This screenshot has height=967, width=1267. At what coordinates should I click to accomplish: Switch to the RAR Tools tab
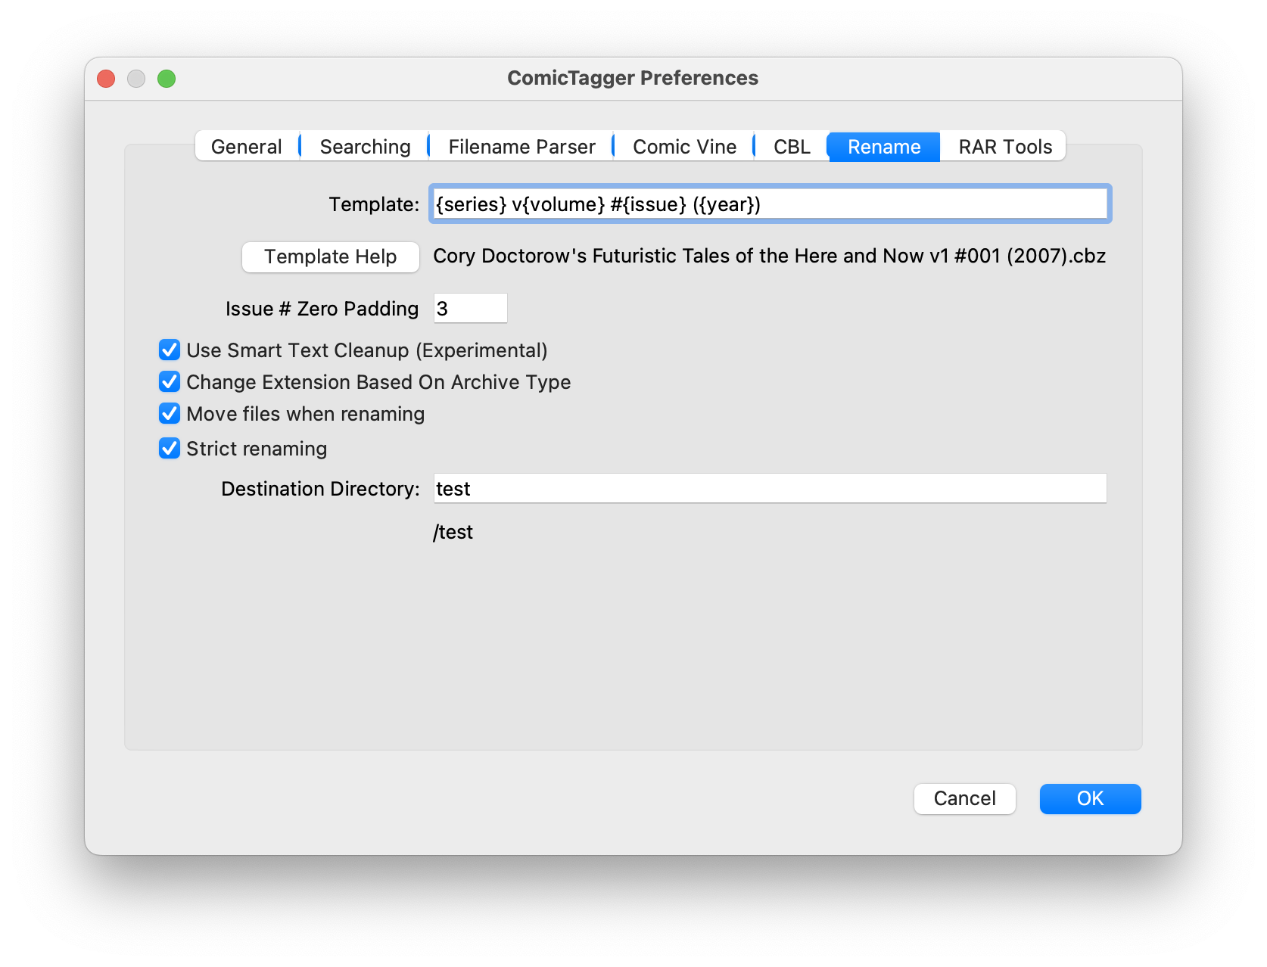(1003, 146)
